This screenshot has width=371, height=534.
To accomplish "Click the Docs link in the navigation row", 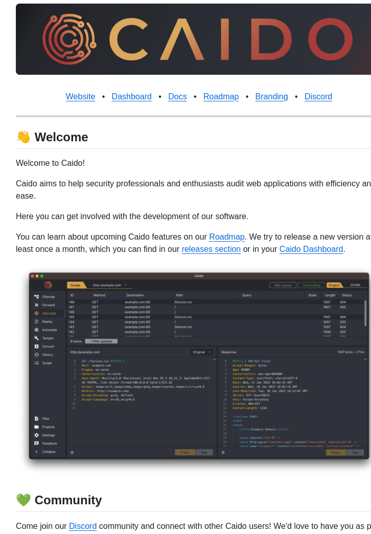I will pos(177,97).
